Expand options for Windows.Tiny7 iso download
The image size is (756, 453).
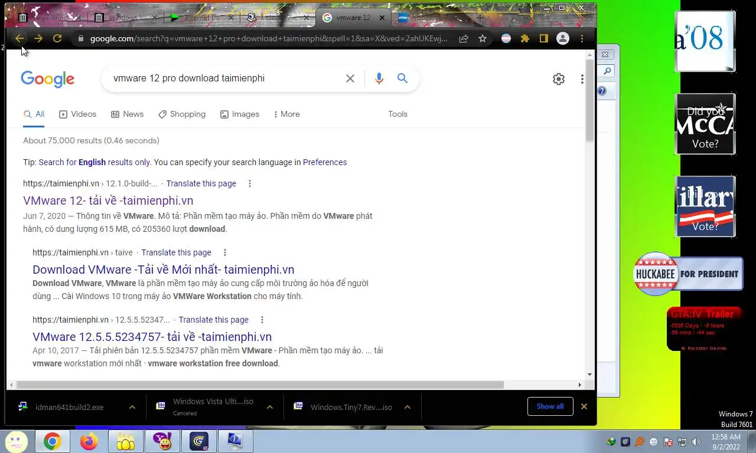point(408,407)
